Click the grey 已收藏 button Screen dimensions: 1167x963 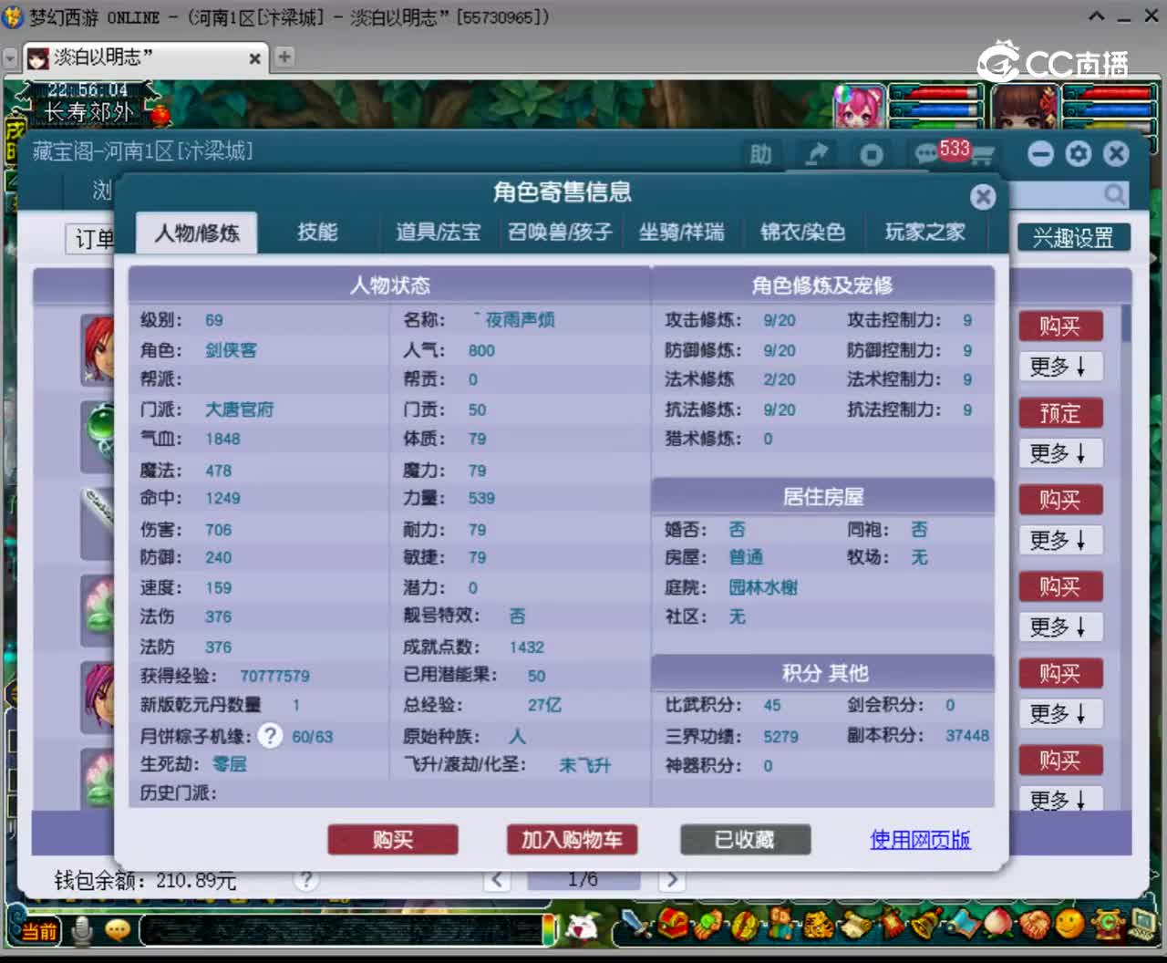pos(745,840)
